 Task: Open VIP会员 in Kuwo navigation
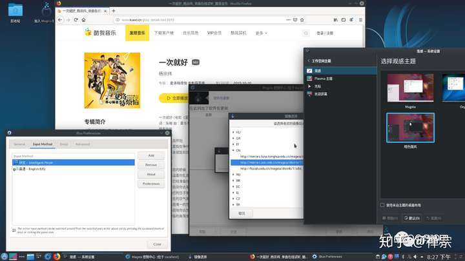214,33
